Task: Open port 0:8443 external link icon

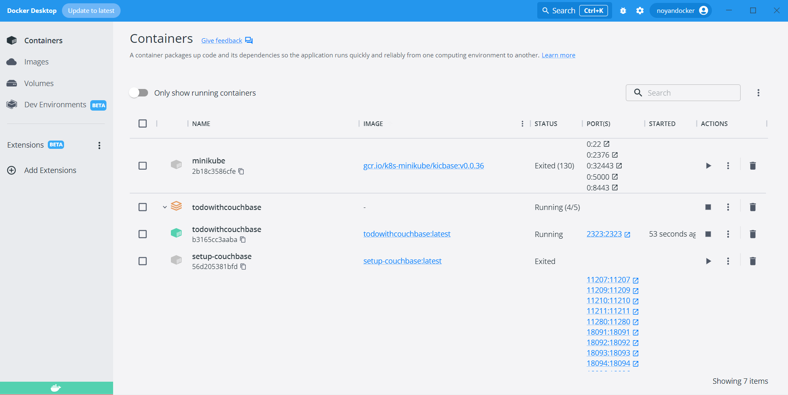Action: (615, 188)
